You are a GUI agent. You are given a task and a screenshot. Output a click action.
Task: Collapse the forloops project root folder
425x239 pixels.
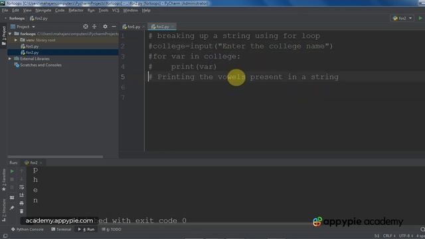[11, 34]
